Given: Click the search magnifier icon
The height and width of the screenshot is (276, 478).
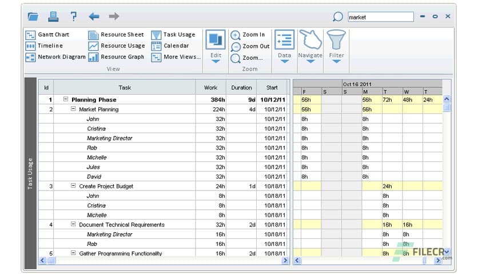Looking at the screenshot, I should pos(337,17).
